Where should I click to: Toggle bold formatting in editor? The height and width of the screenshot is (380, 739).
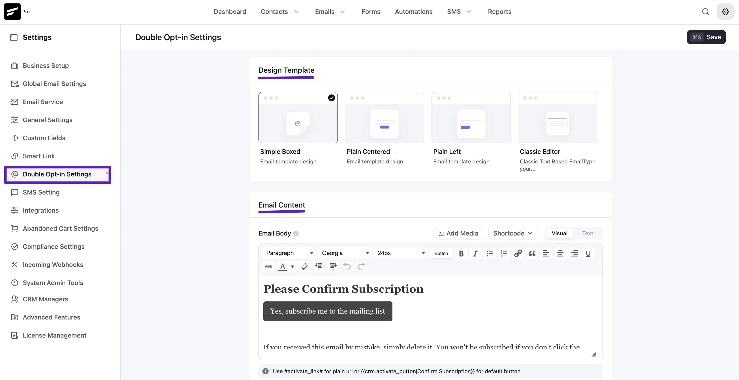coord(461,253)
